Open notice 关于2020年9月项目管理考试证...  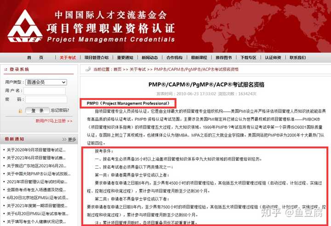[x=36, y=150]
